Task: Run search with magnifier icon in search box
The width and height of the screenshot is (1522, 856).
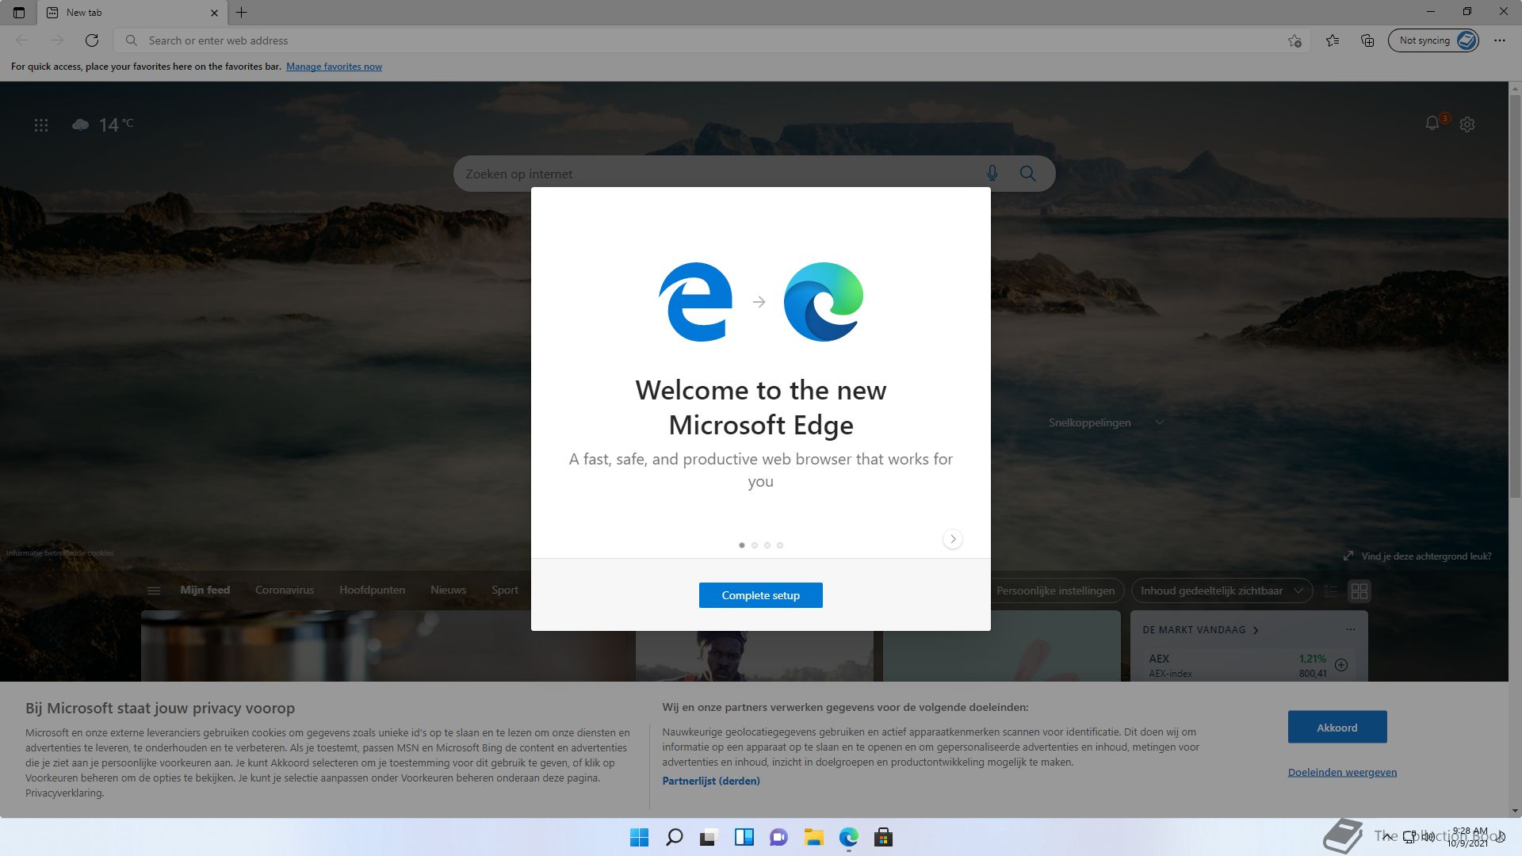Action: point(1028,174)
